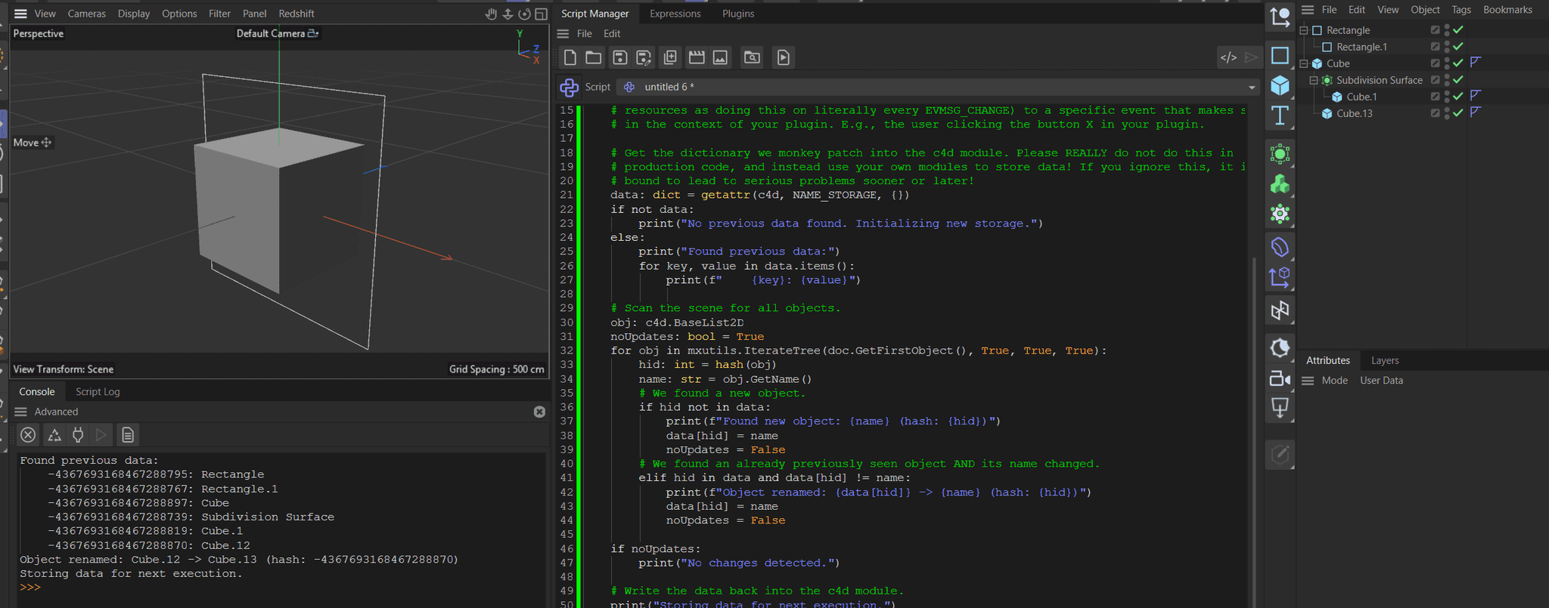1549x608 pixels.
Task: Collapse the Cube tree node
Action: pos(1304,63)
